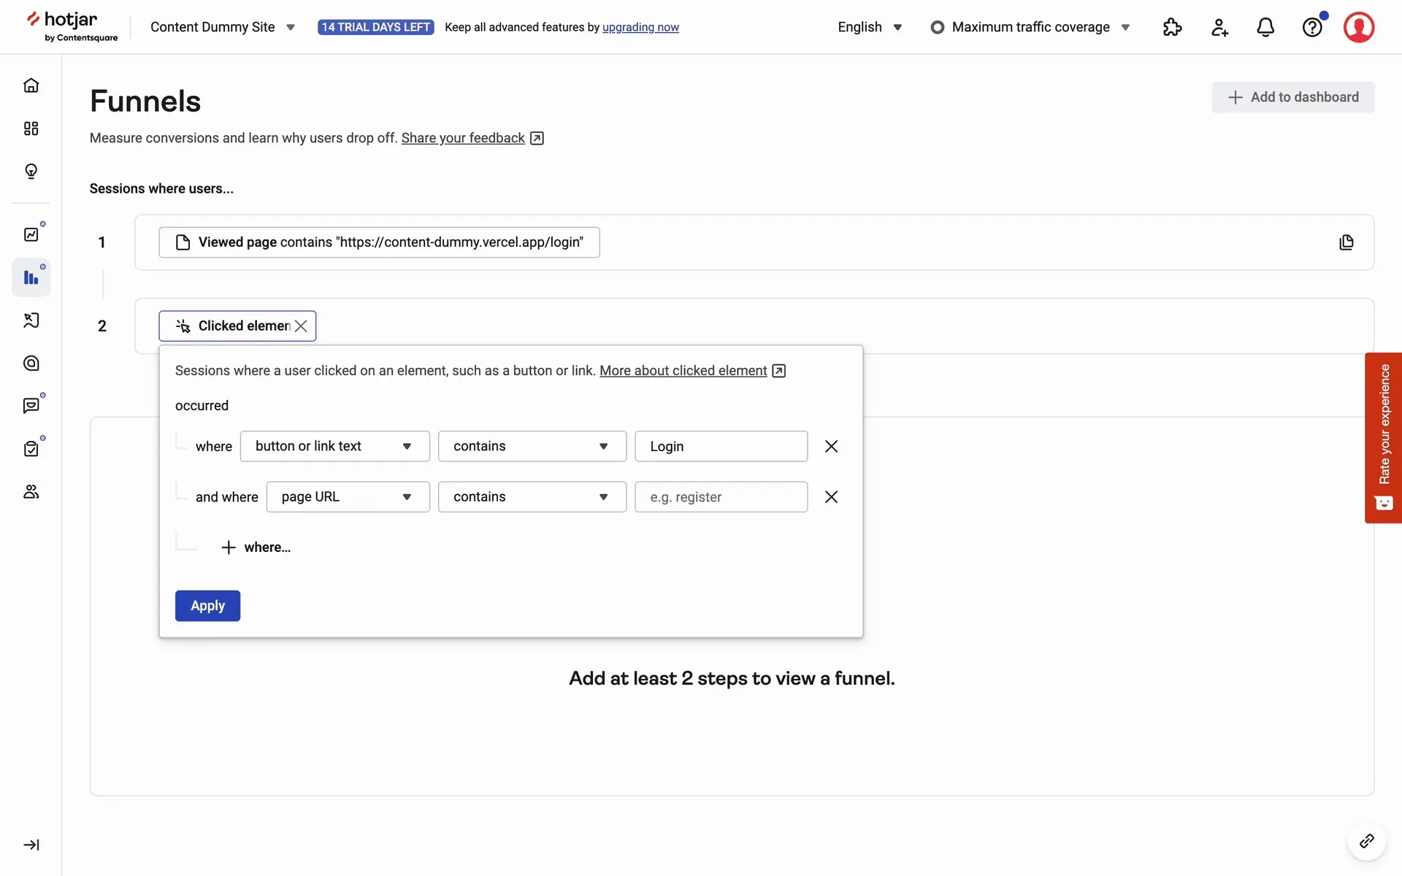Open the Home icon in sidebar
The image size is (1402, 876).
click(x=31, y=85)
